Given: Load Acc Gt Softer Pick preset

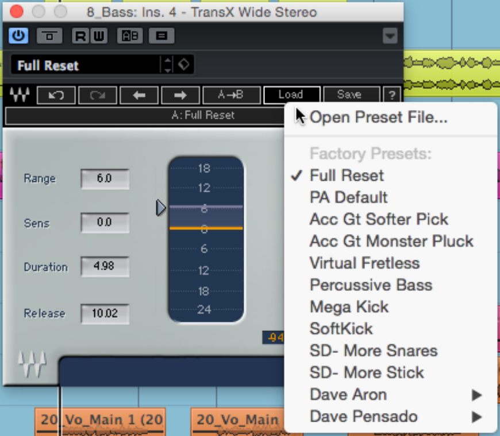Looking at the screenshot, I should tap(391, 219).
